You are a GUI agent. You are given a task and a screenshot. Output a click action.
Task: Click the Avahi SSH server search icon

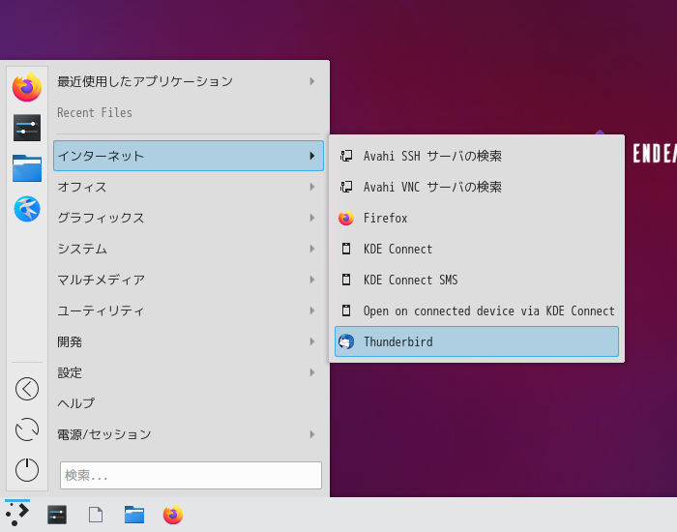pyautogui.click(x=346, y=156)
